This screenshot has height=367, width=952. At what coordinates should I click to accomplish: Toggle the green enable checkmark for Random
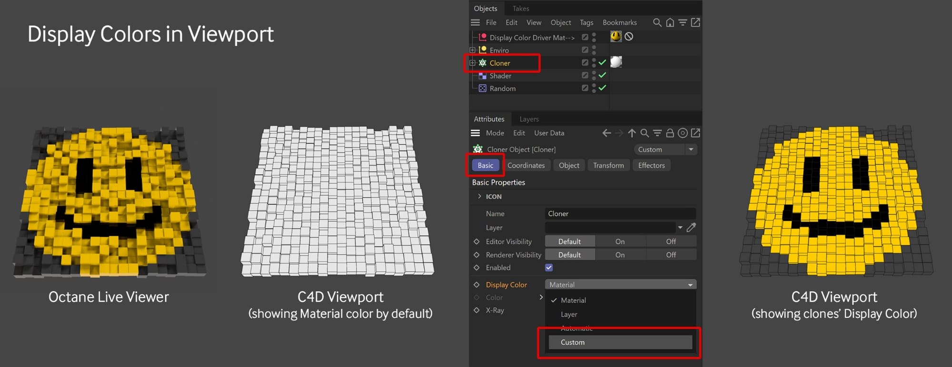coord(602,88)
